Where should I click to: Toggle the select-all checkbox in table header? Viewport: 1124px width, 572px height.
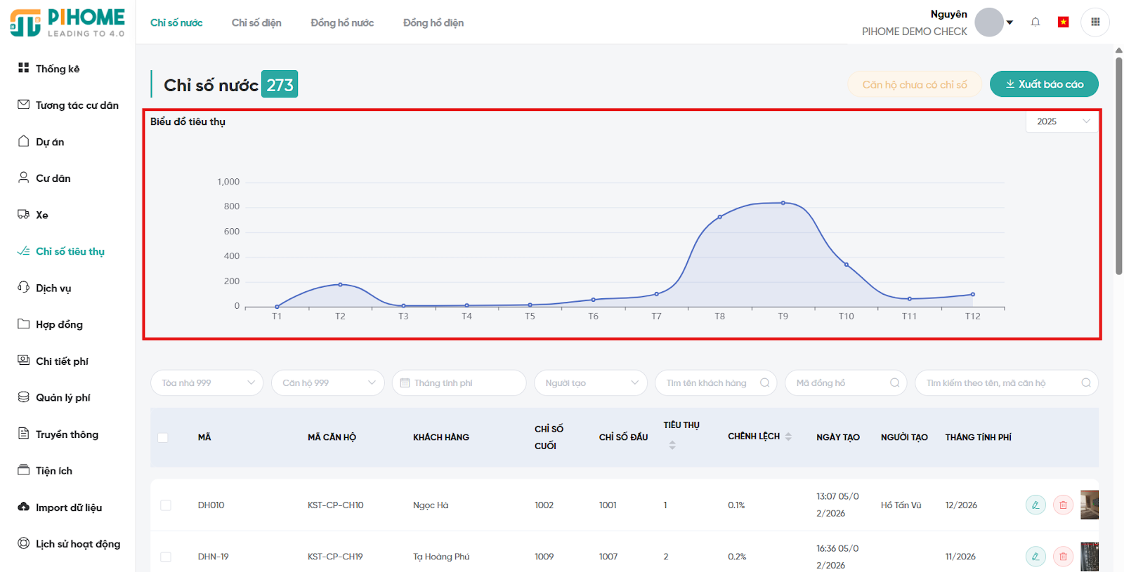pos(163,437)
